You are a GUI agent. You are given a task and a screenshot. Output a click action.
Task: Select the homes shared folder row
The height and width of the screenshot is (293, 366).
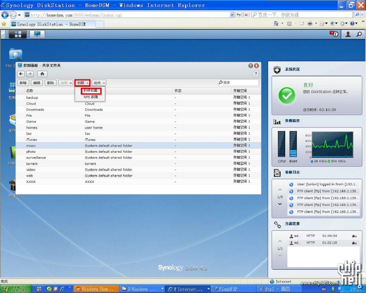point(138,128)
